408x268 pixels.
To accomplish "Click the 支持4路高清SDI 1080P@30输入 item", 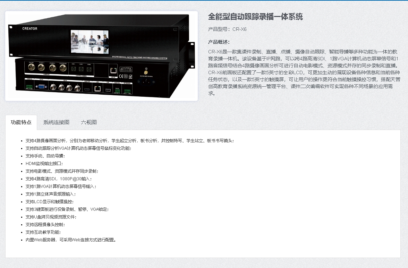I will tap(59, 179).
